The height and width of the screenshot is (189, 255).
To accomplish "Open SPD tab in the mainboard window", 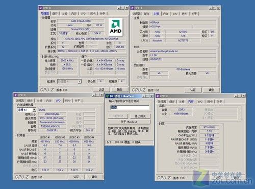I will coord(175,14).
